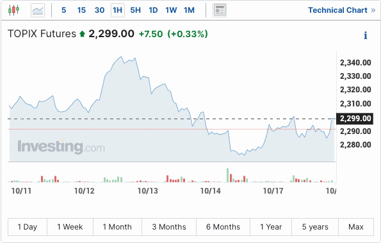Image resolution: width=381 pixels, height=243 pixels.
Task: Select the area chart icon
Action: click(x=38, y=10)
